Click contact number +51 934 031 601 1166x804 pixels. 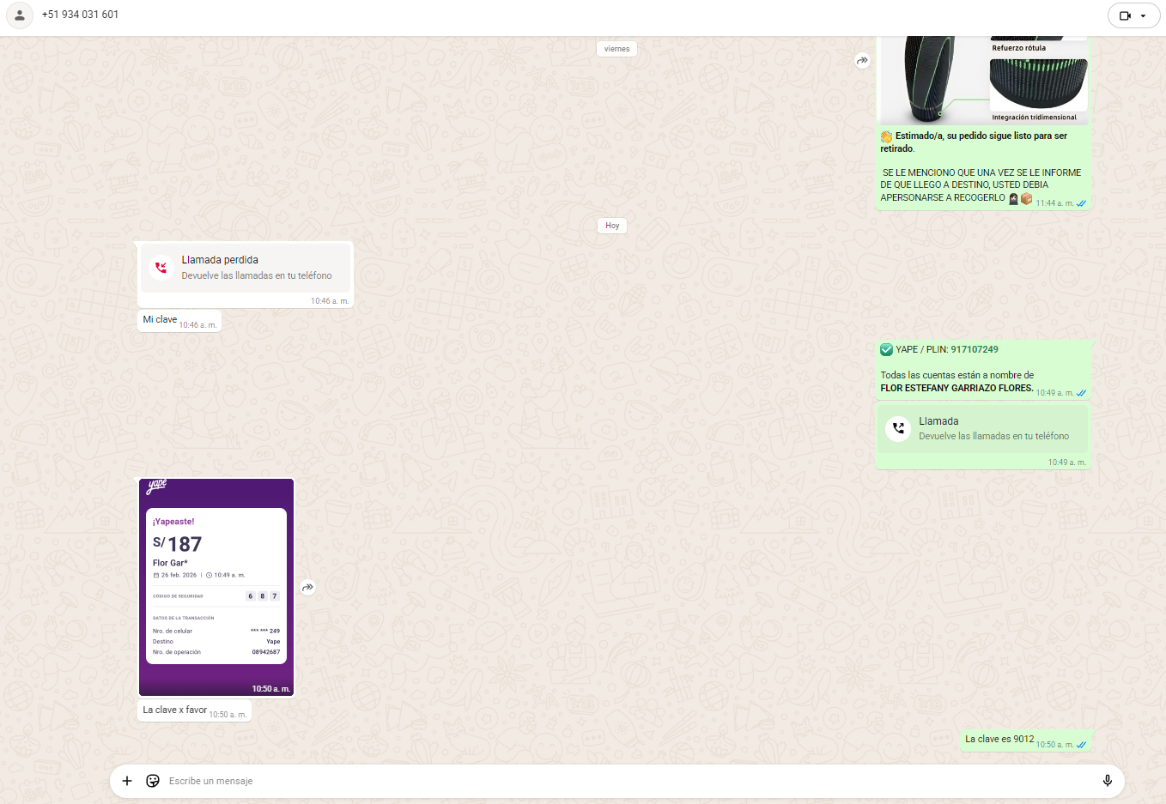pyautogui.click(x=80, y=15)
